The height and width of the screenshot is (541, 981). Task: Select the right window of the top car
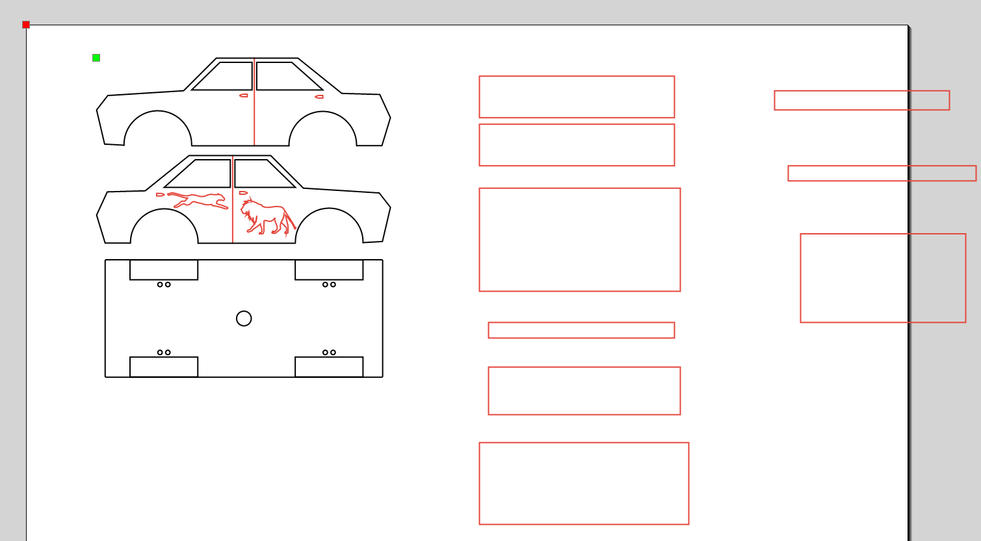(x=289, y=76)
